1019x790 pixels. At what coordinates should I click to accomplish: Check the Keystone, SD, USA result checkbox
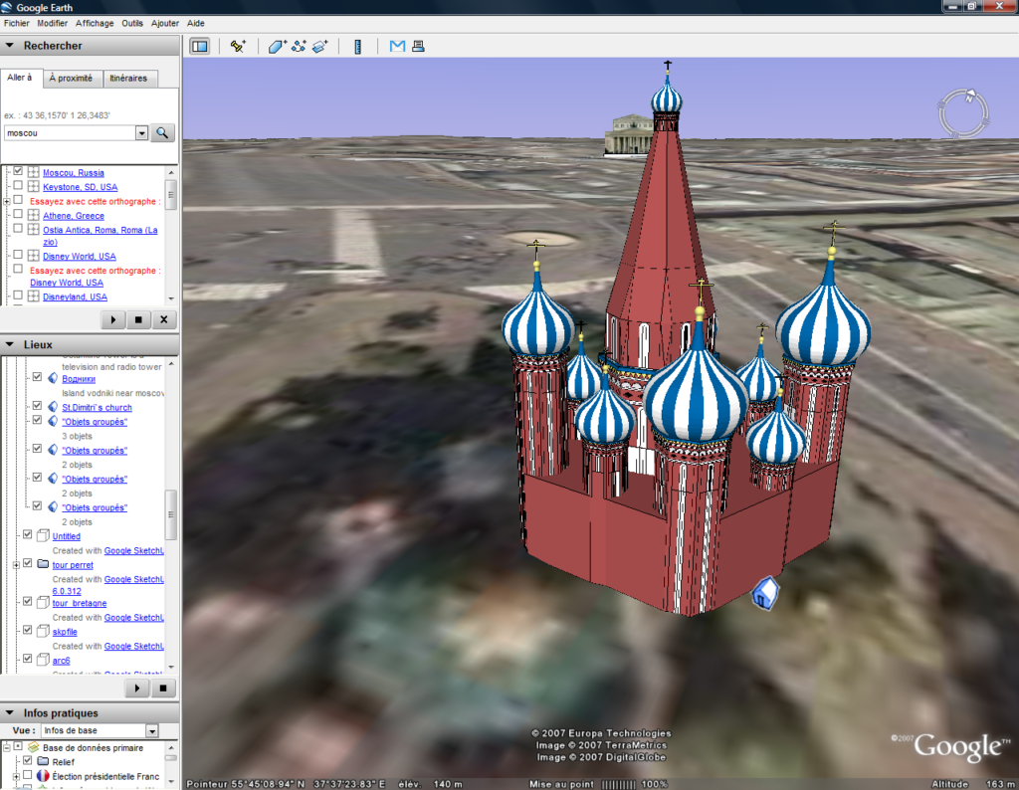coord(18,186)
